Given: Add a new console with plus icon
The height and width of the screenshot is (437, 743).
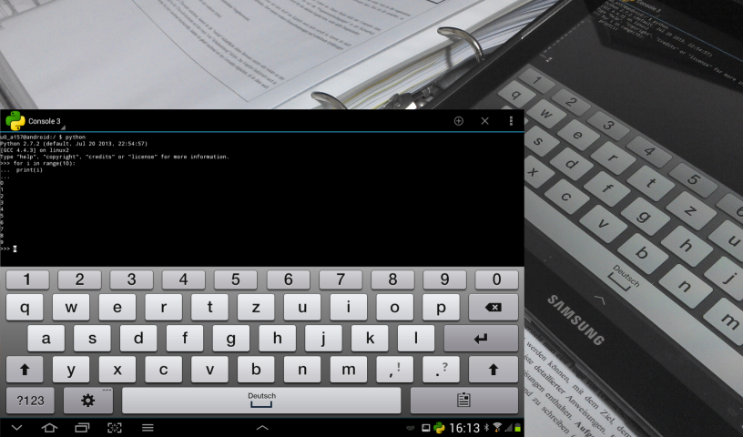Looking at the screenshot, I should [x=458, y=121].
